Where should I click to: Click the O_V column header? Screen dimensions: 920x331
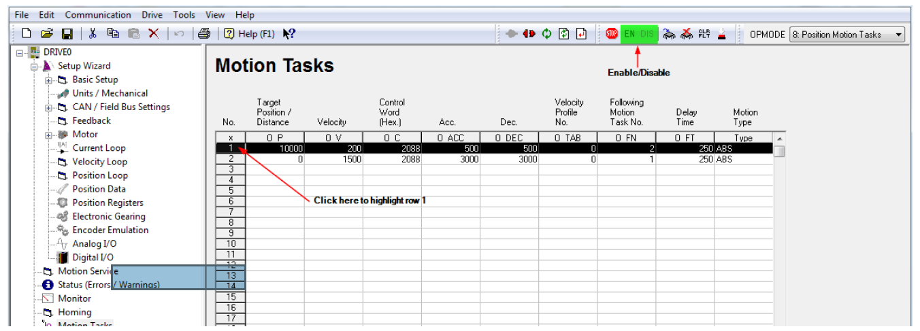(x=333, y=138)
